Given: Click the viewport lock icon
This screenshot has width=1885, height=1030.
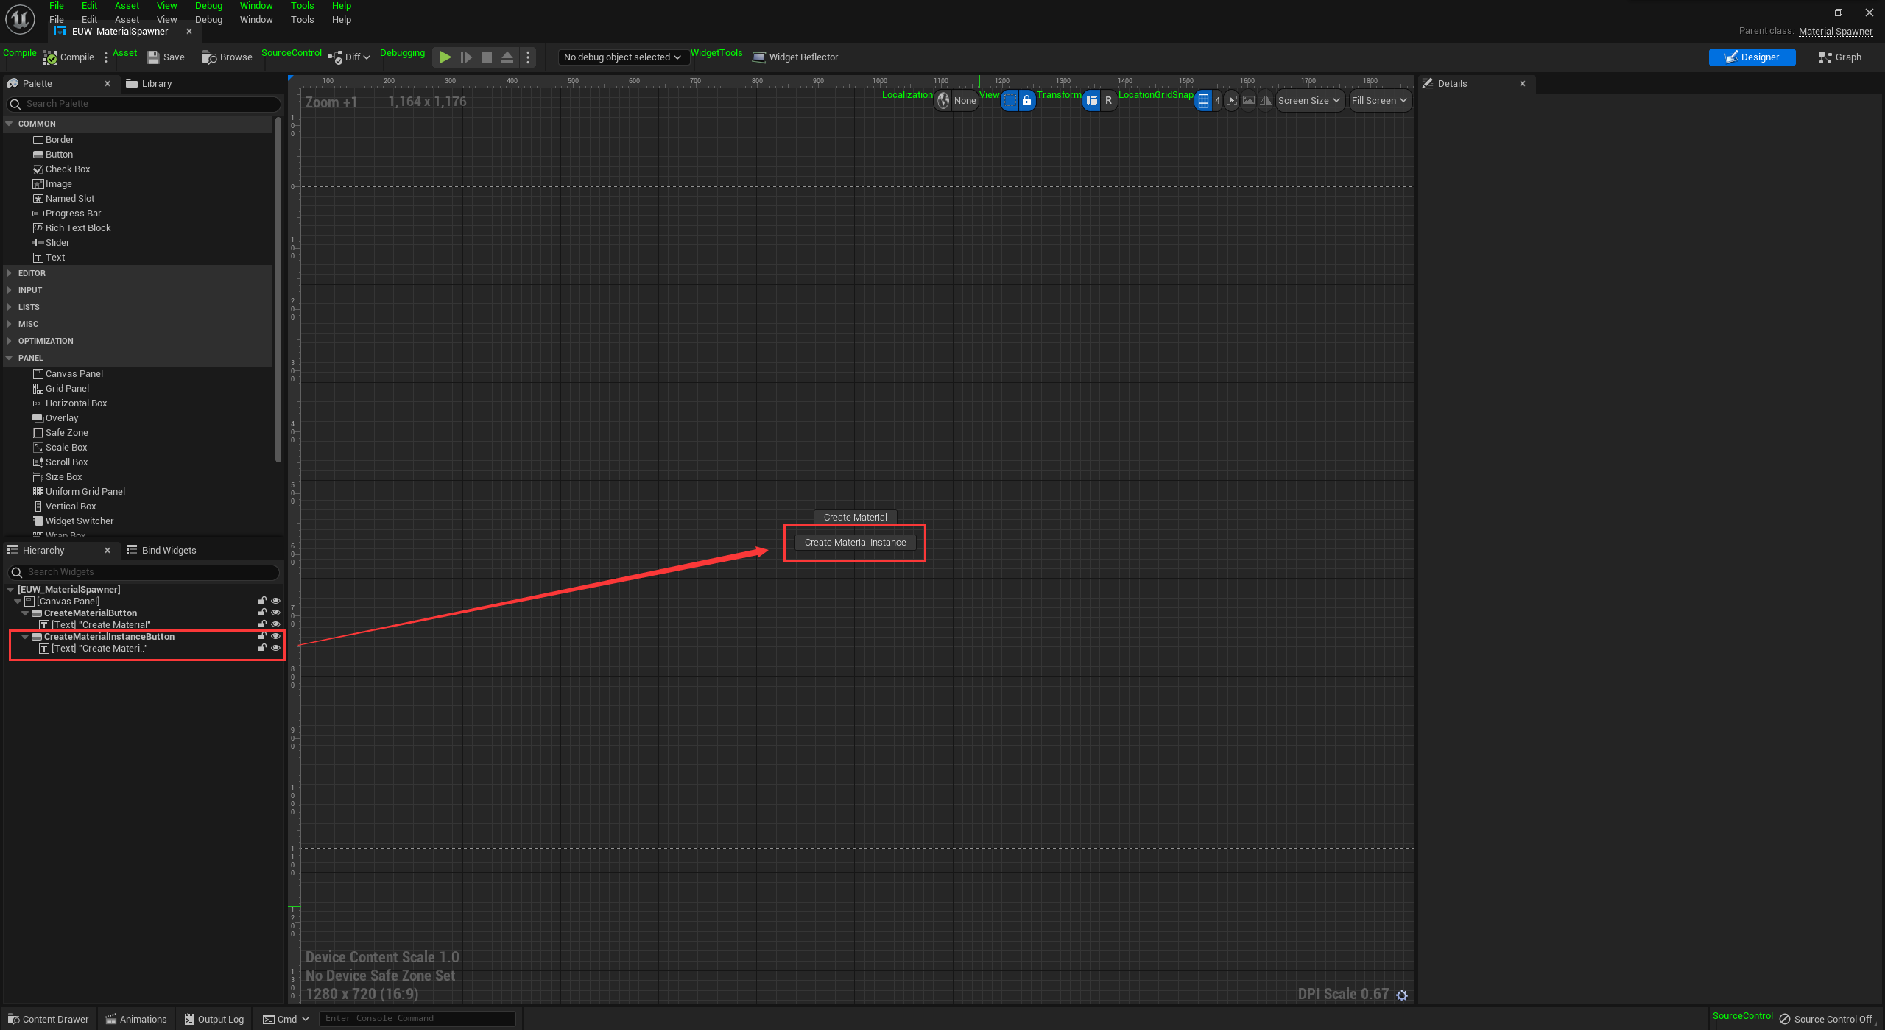Looking at the screenshot, I should pos(1026,101).
